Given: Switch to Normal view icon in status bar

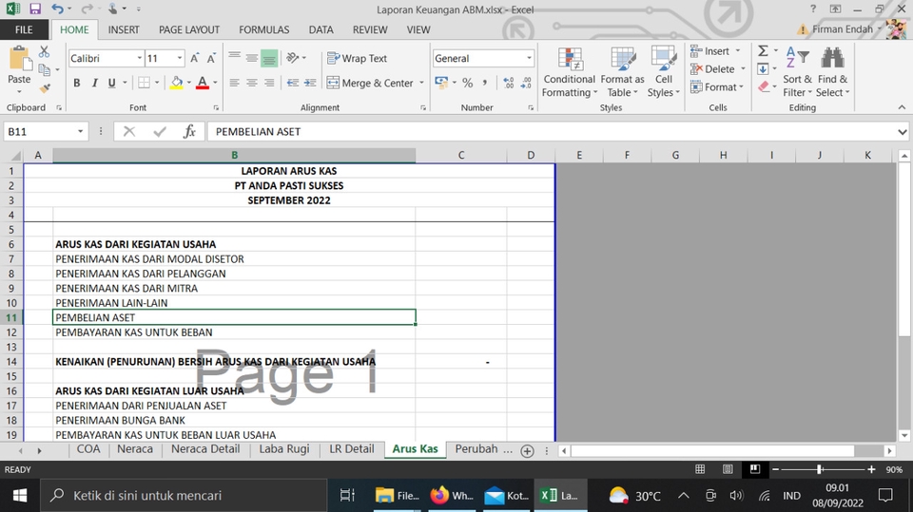Looking at the screenshot, I should 700,469.
